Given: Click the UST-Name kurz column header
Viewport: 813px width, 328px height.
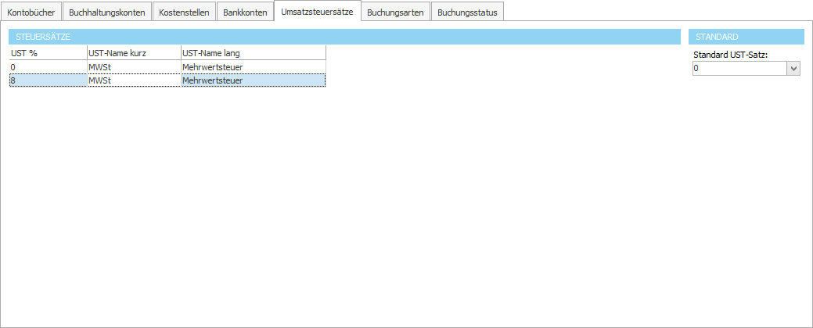Looking at the screenshot, I should click(x=133, y=53).
